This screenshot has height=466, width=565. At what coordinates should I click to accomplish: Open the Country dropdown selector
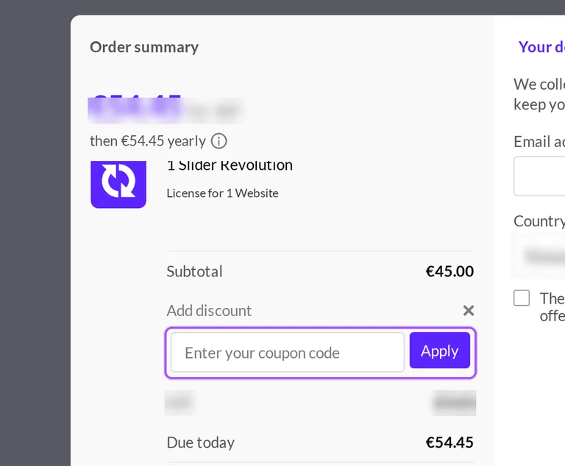tap(539, 256)
